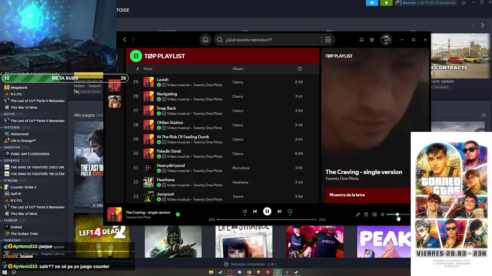Open the Spotify profile avatar menu
Image resolution: width=492 pixels, height=276 pixels.
click(386, 39)
